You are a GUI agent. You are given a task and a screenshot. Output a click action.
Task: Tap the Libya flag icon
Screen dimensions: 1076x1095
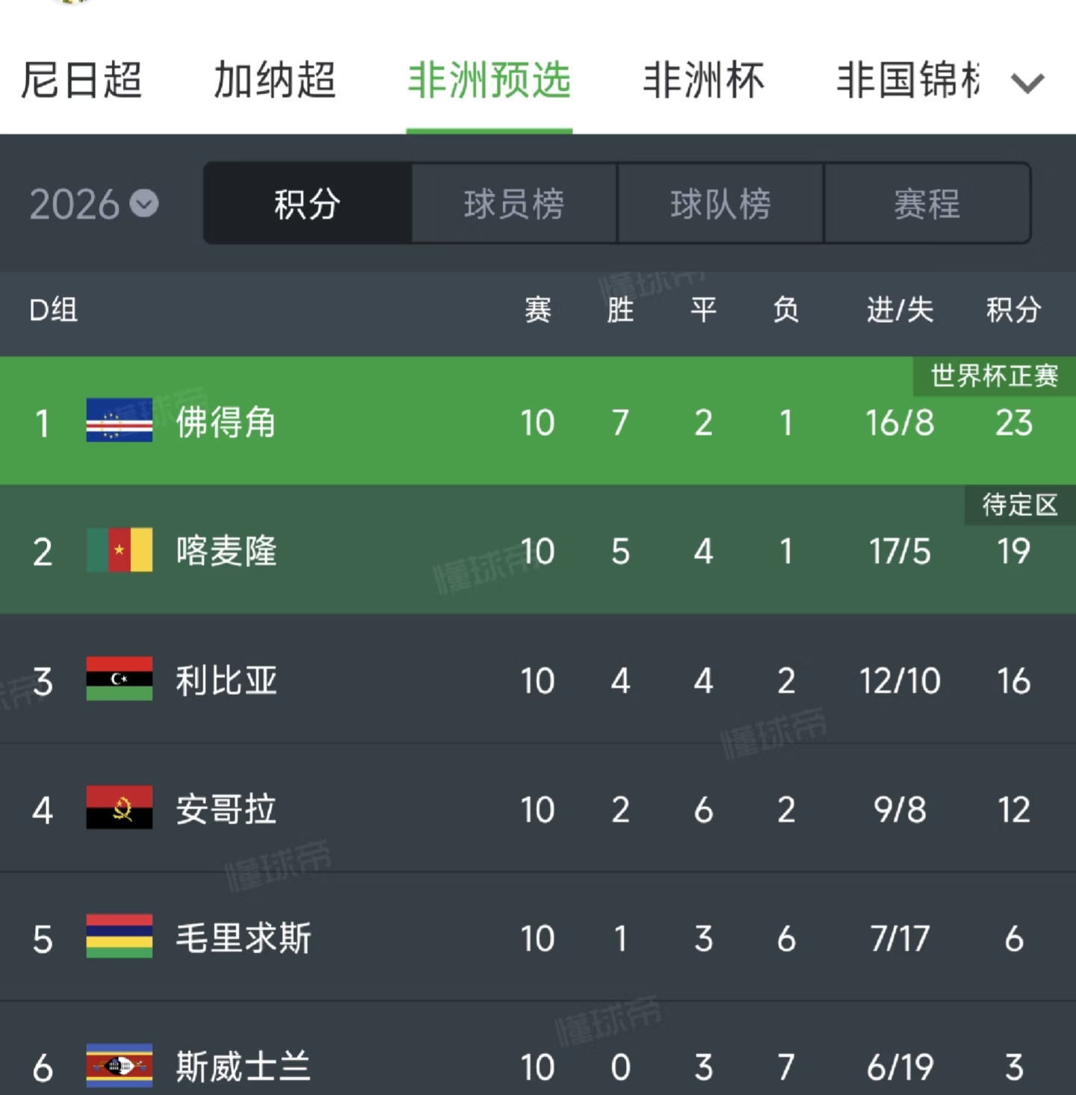(120, 679)
